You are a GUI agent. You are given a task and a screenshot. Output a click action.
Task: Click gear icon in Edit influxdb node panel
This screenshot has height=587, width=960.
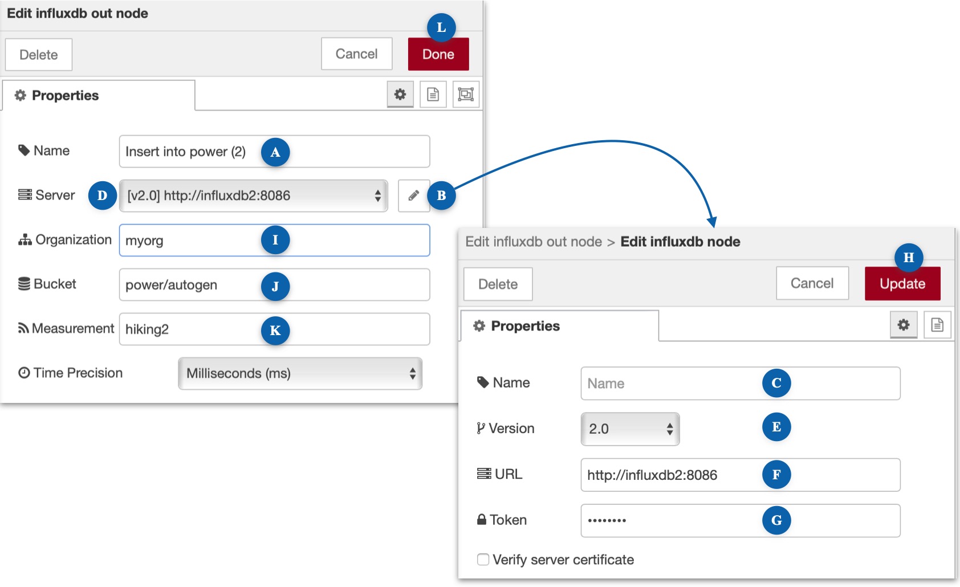click(903, 325)
